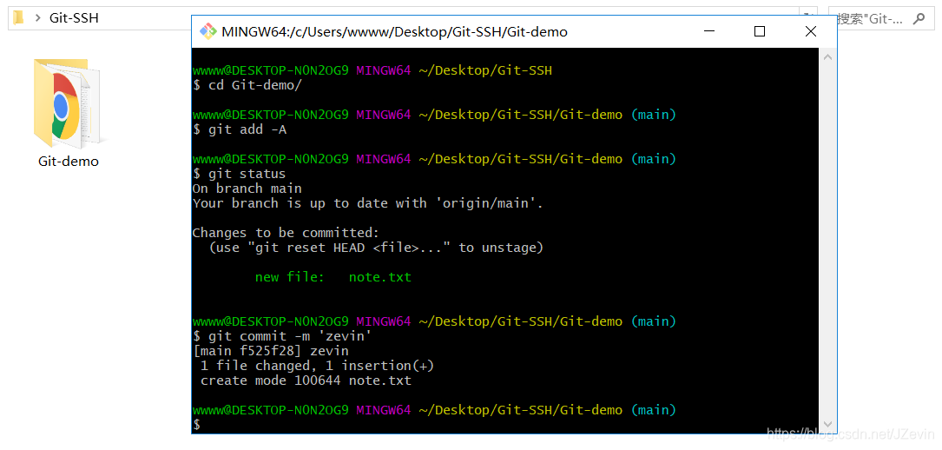Click the '1 file changed, 1 insertion(+)' line

[x=317, y=365]
